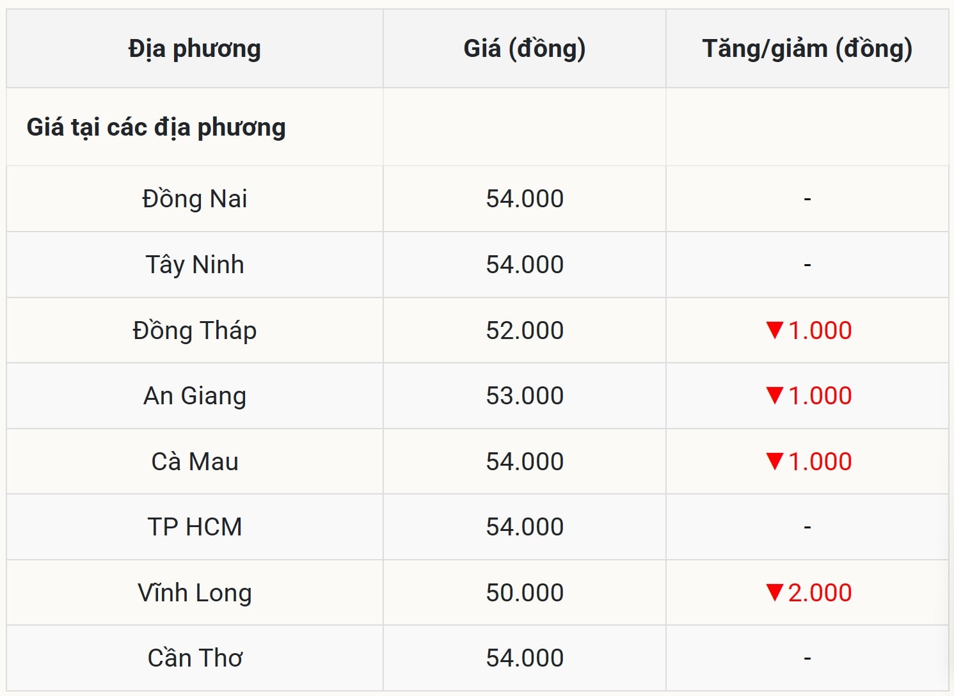Image resolution: width=954 pixels, height=696 pixels.
Task: Select the Cà Mau location cell
Action: 195,462
